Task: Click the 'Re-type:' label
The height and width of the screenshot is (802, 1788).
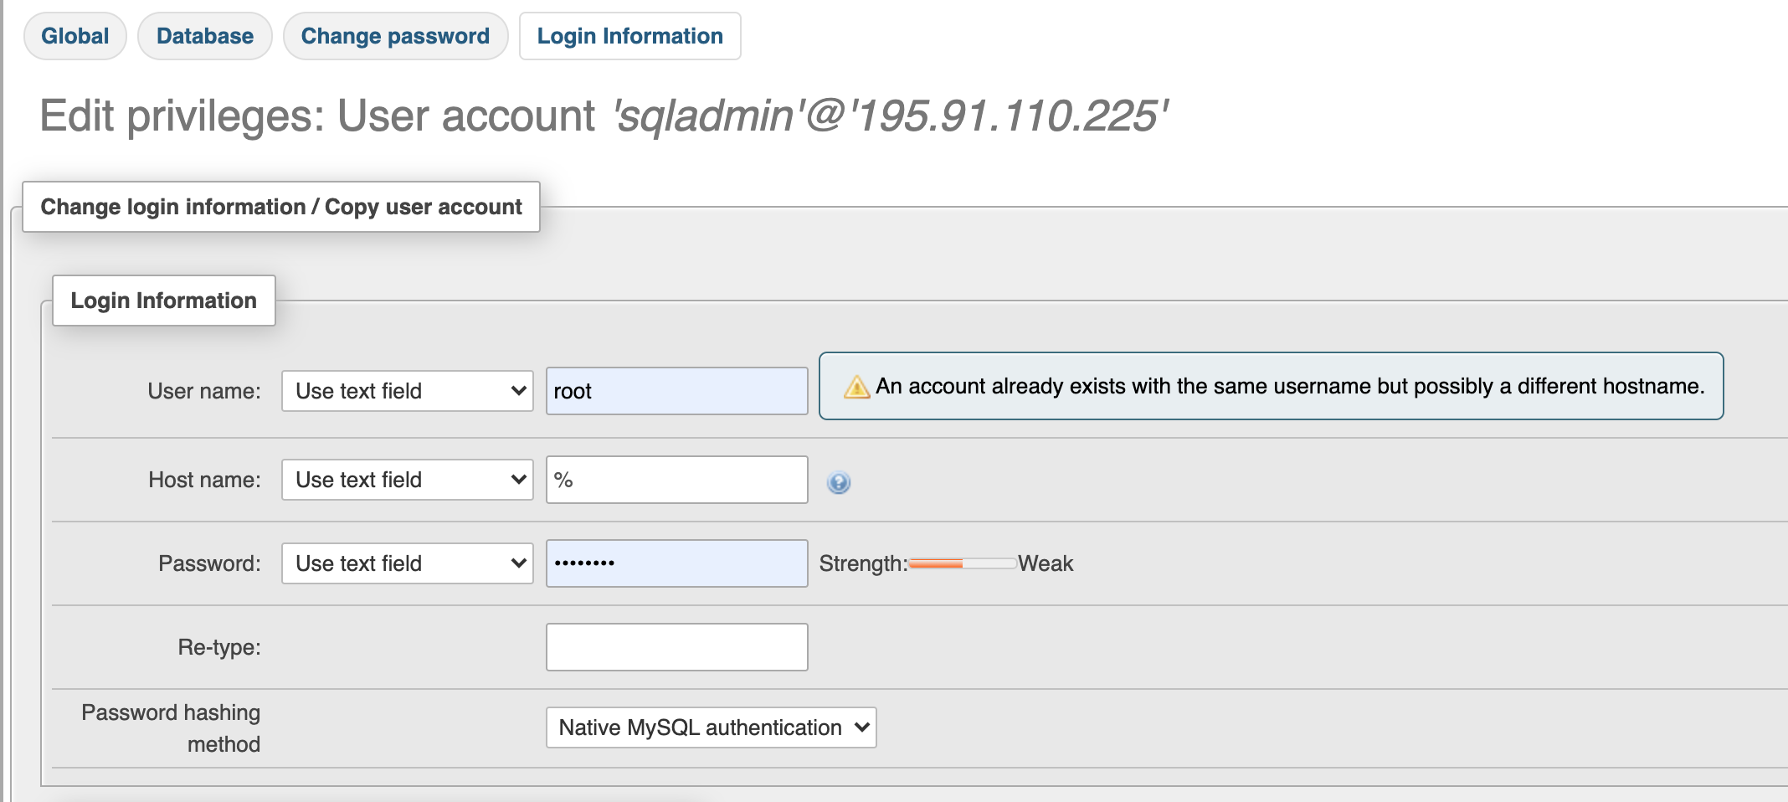Action: click(x=219, y=647)
